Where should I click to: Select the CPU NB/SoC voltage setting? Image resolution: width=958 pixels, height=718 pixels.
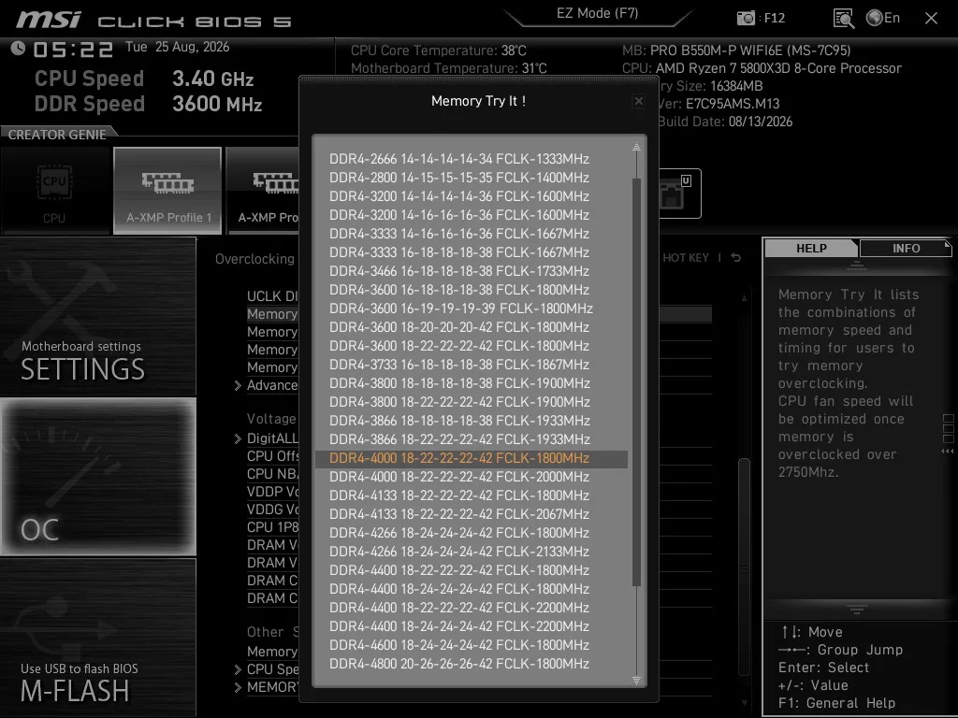(272, 474)
